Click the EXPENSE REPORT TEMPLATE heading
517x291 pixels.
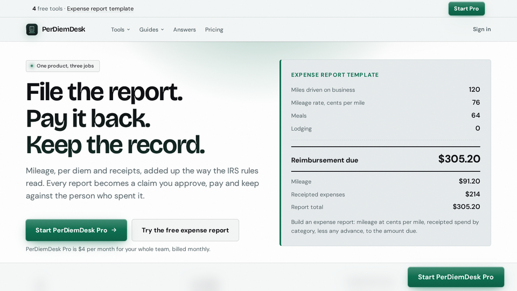pyautogui.click(x=334, y=75)
